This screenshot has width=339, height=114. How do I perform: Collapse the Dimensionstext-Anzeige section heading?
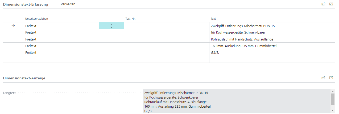pyautogui.click(x=24, y=78)
